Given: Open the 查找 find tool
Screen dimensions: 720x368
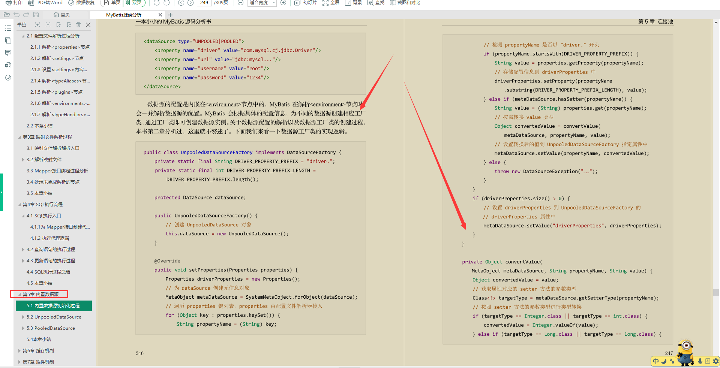Looking at the screenshot, I should pos(376,3).
